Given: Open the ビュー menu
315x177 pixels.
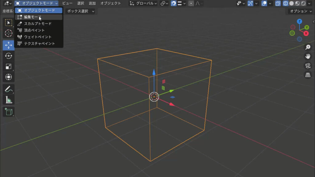Looking at the screenshot, I should (67, 3).
